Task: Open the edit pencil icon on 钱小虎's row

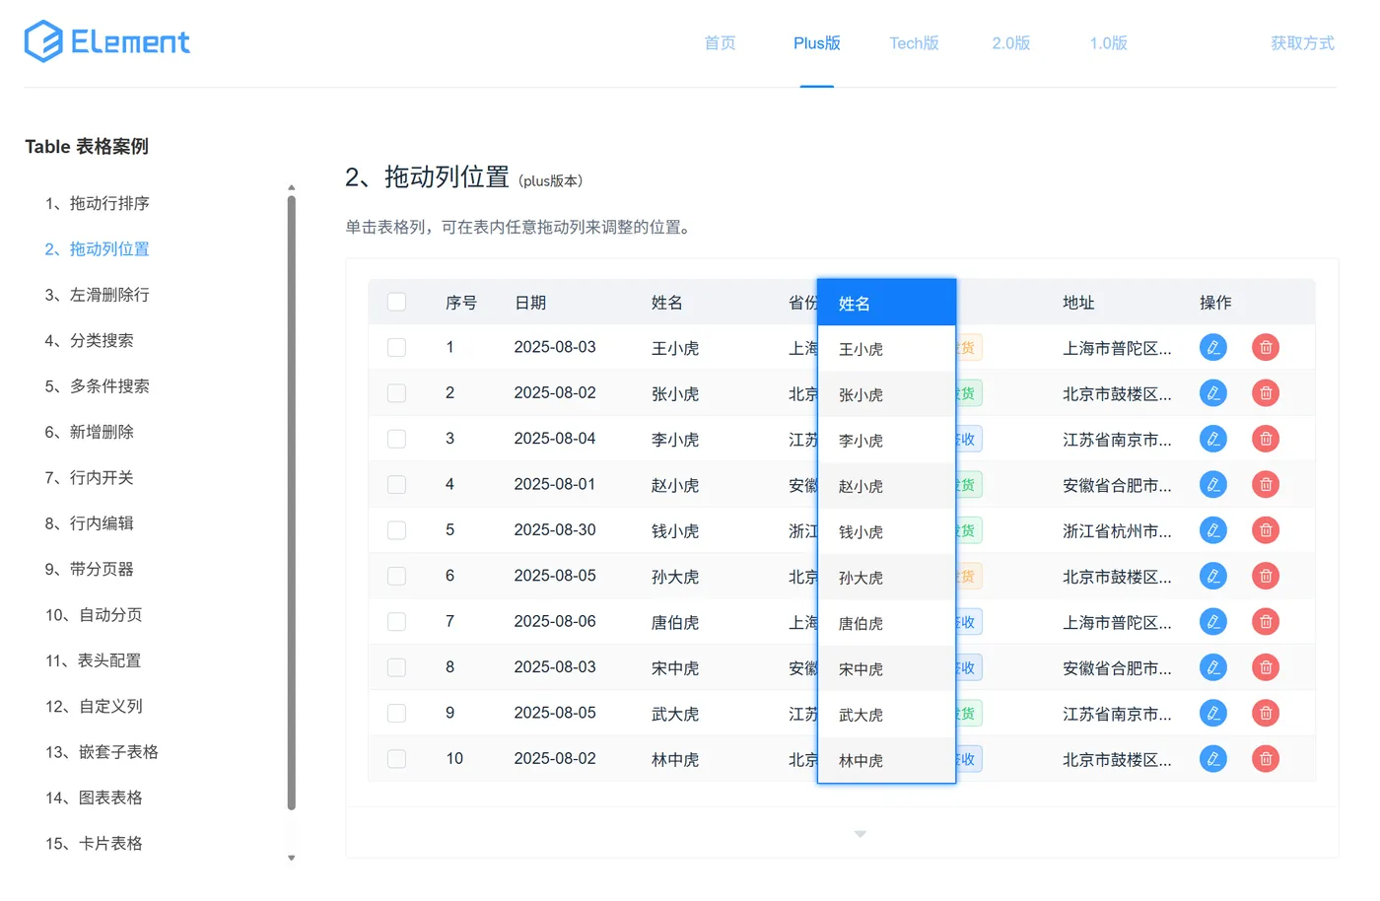Action: pyautogui.click(x=1213, y=529)
